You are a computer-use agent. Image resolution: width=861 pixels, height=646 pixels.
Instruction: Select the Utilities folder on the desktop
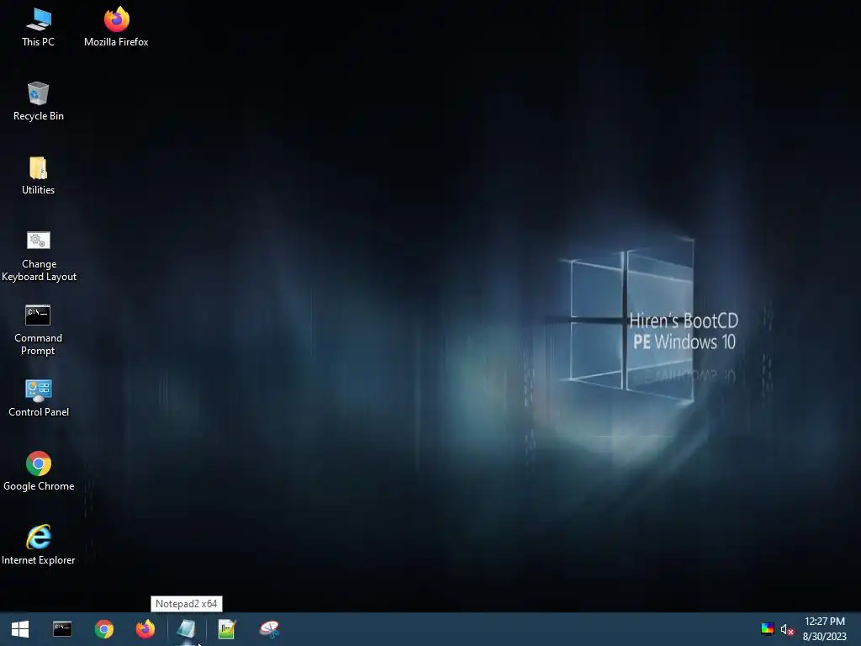39,176
